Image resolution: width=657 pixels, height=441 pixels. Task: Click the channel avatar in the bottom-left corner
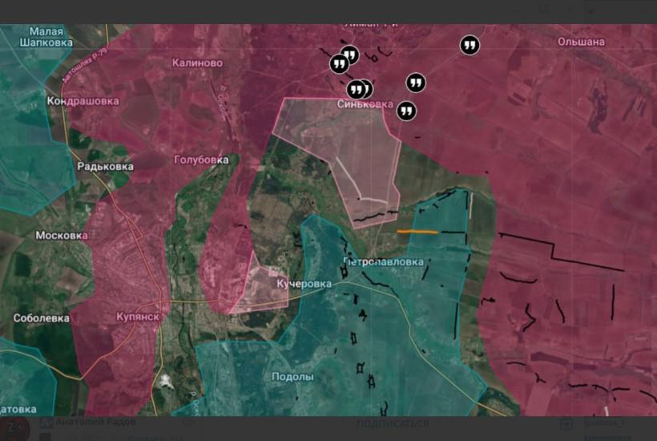coord(14,427)
